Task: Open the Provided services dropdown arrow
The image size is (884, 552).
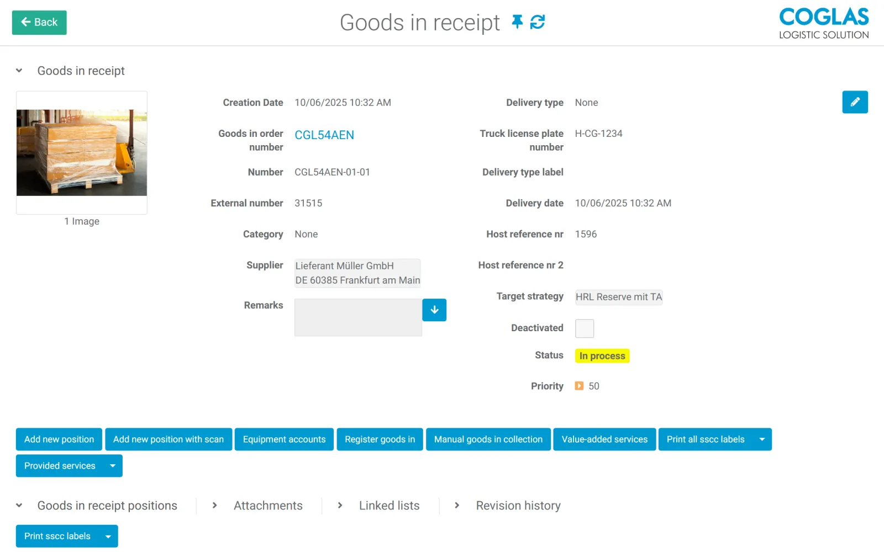Action: (x=113, y=466)
